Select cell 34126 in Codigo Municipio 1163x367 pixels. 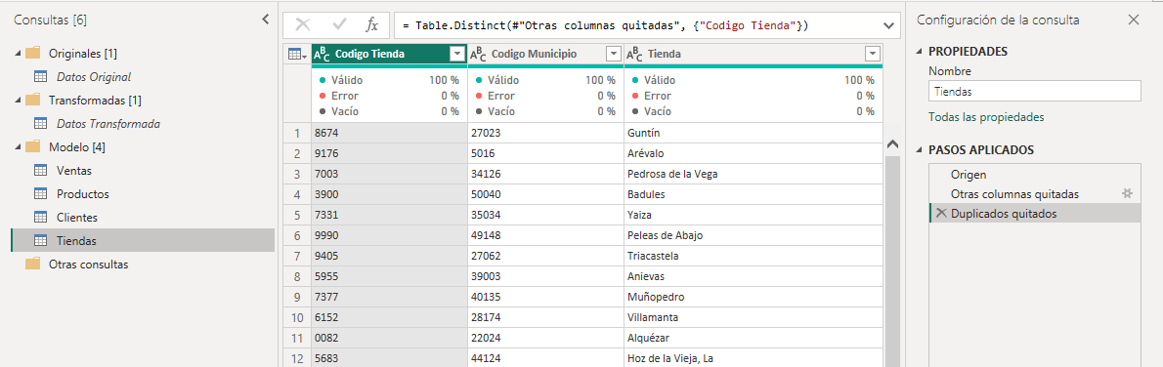tap(546, 175)
